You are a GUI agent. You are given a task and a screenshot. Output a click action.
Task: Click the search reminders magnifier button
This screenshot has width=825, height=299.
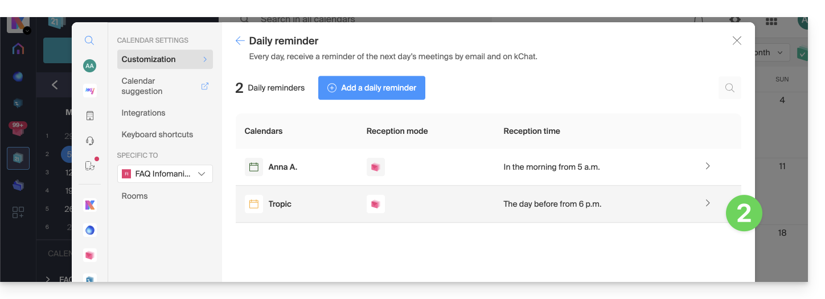[x=729, y=88]
